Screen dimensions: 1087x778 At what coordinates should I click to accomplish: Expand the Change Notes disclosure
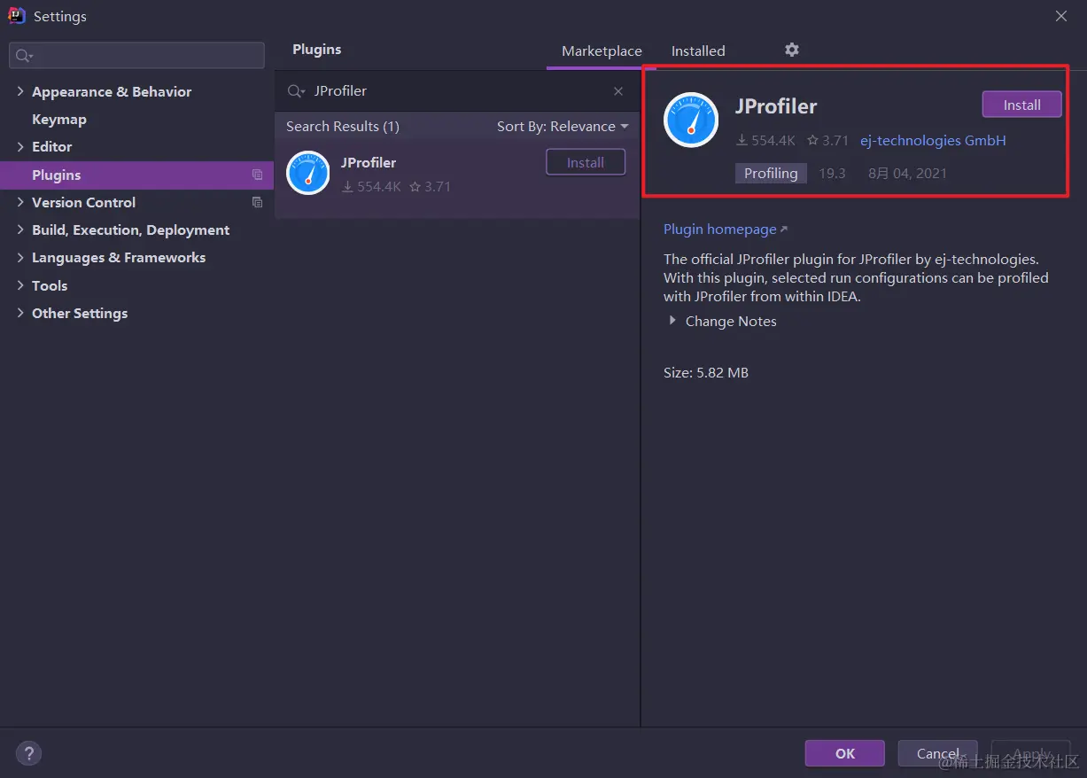tap(672, 321)
